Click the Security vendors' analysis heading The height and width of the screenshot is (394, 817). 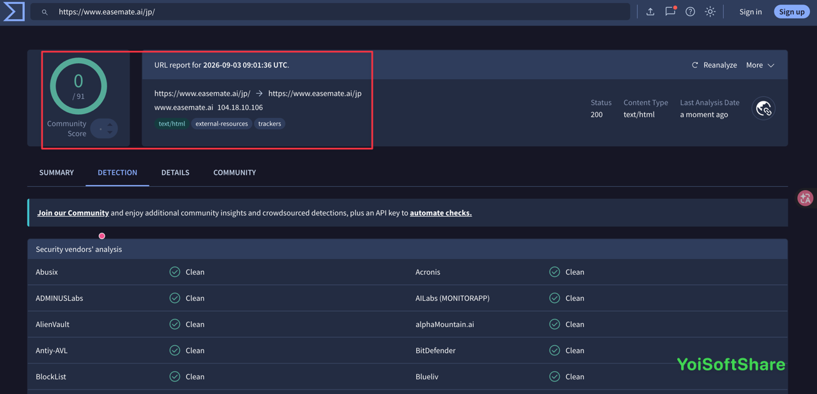pos(79,249)
